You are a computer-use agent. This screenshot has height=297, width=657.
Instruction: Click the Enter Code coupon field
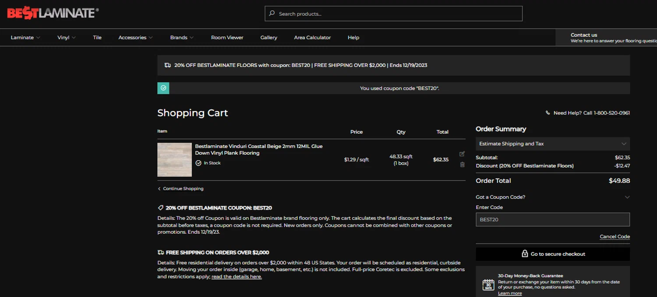pos(553,220)
